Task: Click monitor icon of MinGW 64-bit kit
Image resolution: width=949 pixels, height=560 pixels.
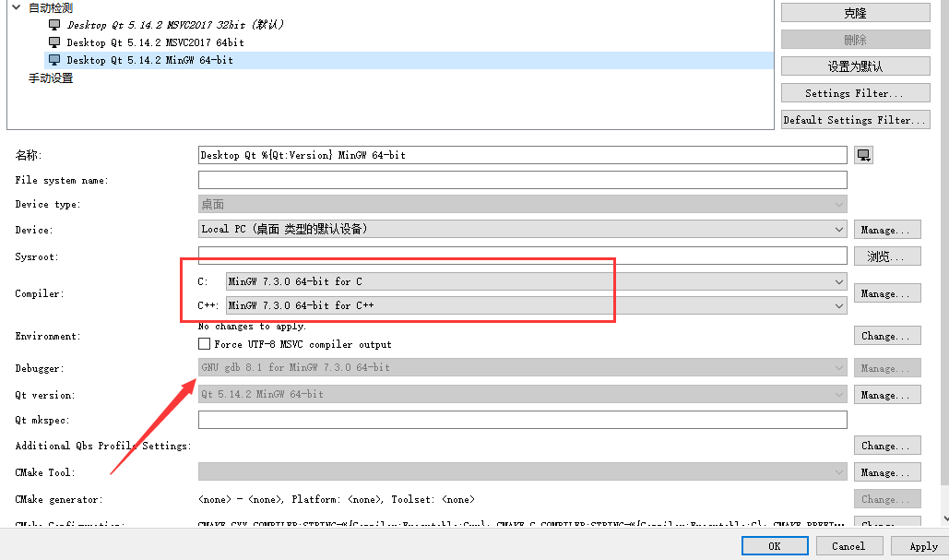Action: (54, 60)
